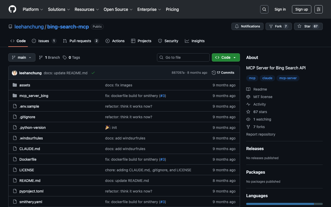Open the green Code dropdown button
Viewport: 331px width, 207px height.
[226, 57]
